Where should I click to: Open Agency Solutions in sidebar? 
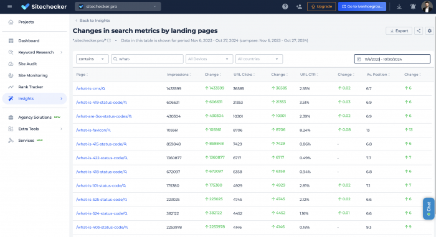pos(34,117)
